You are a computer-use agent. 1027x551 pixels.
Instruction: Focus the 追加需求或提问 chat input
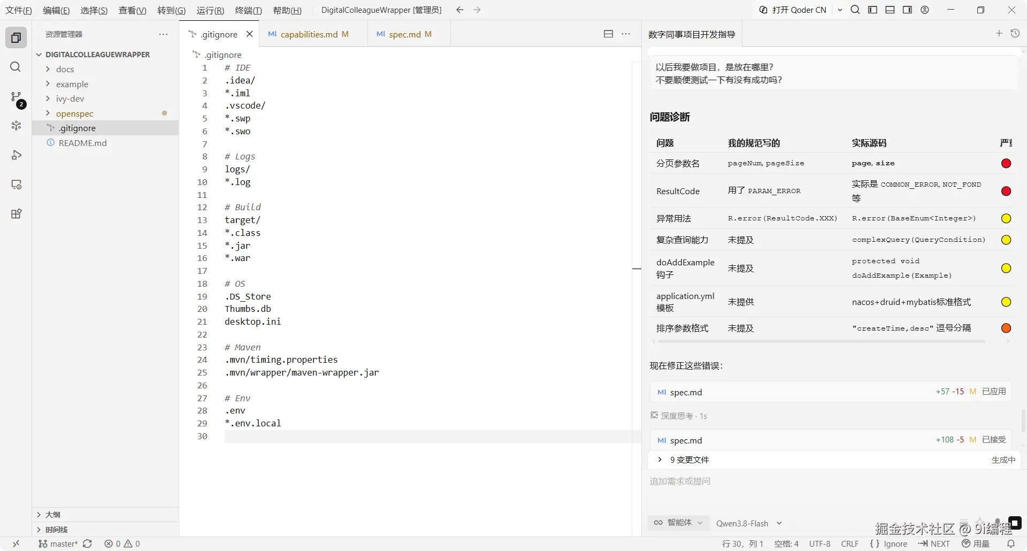(831, 481)
